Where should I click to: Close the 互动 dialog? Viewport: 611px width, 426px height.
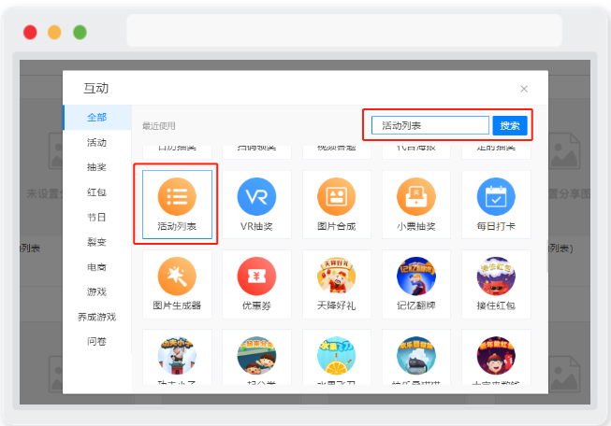[x=524, y=89]
